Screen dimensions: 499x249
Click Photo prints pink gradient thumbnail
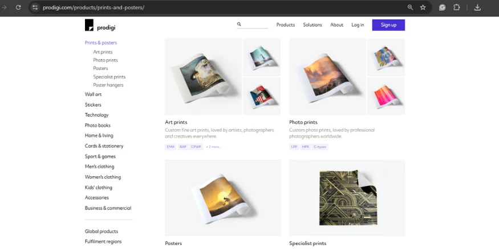tap(386, 96)
